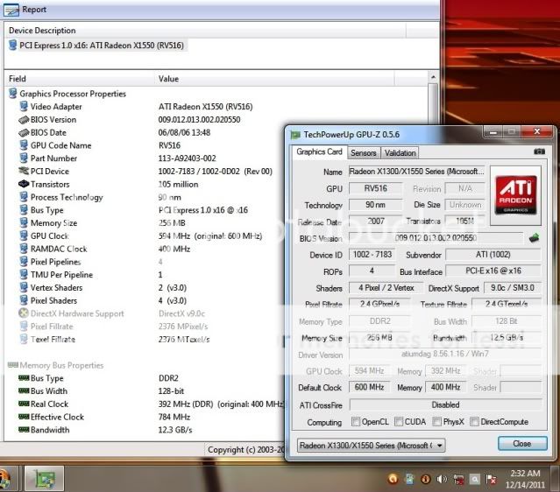Click the ATI CrossFire Disabled field
Image resolution: width=560 pixels, height=492 pixels.
pyautogui.click(x=446, y=405)
